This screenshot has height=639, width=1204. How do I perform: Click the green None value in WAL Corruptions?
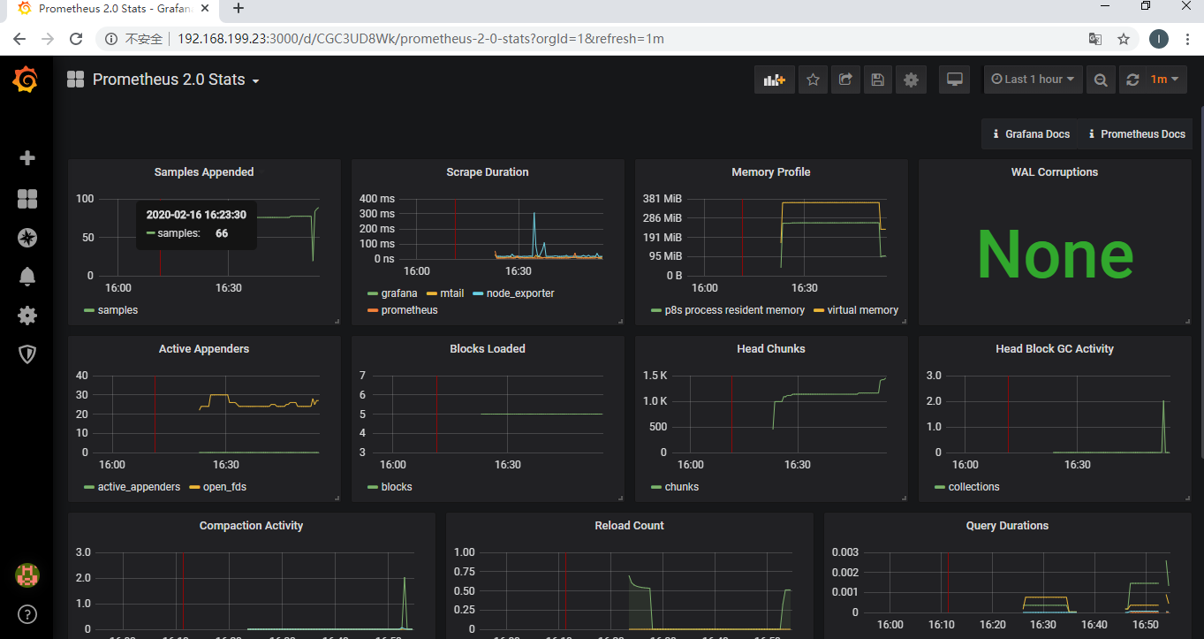click(x=1055, y=254)
